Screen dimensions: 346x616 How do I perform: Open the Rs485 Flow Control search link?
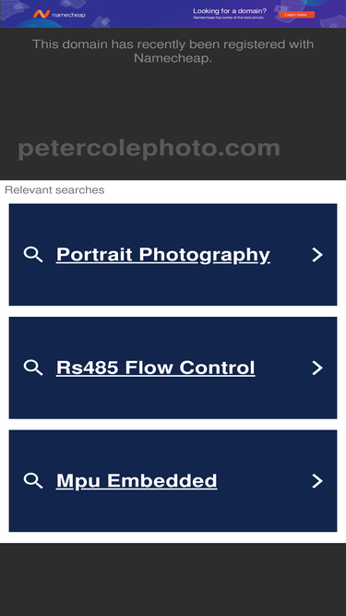(x=155, y=368)
